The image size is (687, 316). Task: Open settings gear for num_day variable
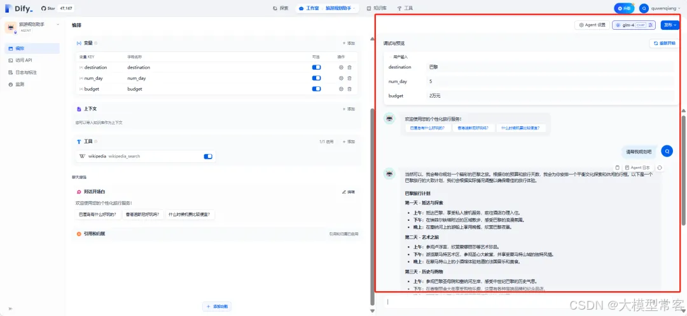click(341, 78)
